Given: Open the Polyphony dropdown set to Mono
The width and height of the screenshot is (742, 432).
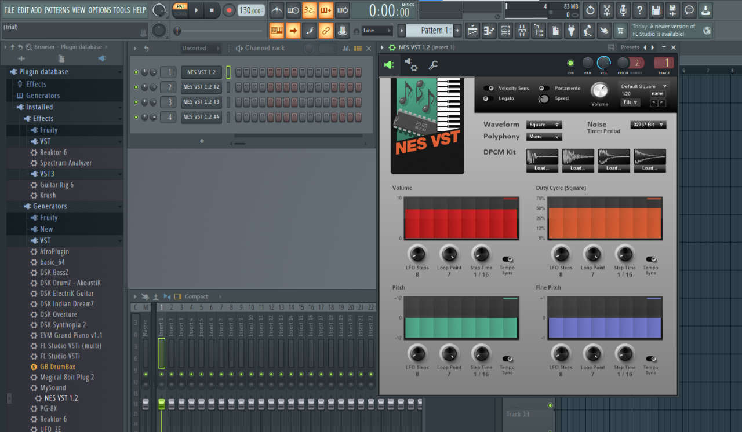Looking at the screenshot, I should point(544,137).
